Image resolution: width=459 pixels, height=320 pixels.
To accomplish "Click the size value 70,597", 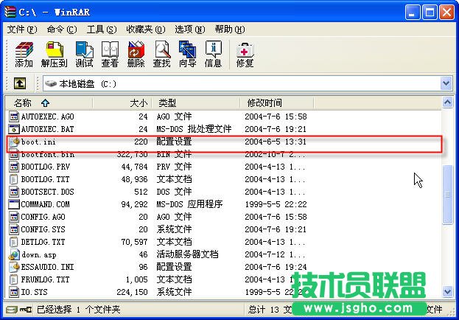I will [134, 242].
